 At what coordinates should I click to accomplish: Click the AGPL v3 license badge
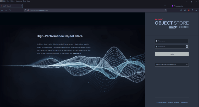coord(173,27)
